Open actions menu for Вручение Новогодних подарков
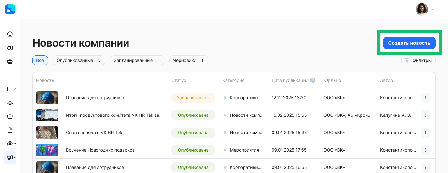Image resolution: width=448 pixels, height=173 pixels. 425,150
